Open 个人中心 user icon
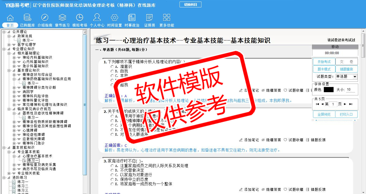The image size is (366, 194). pos(97,18)
